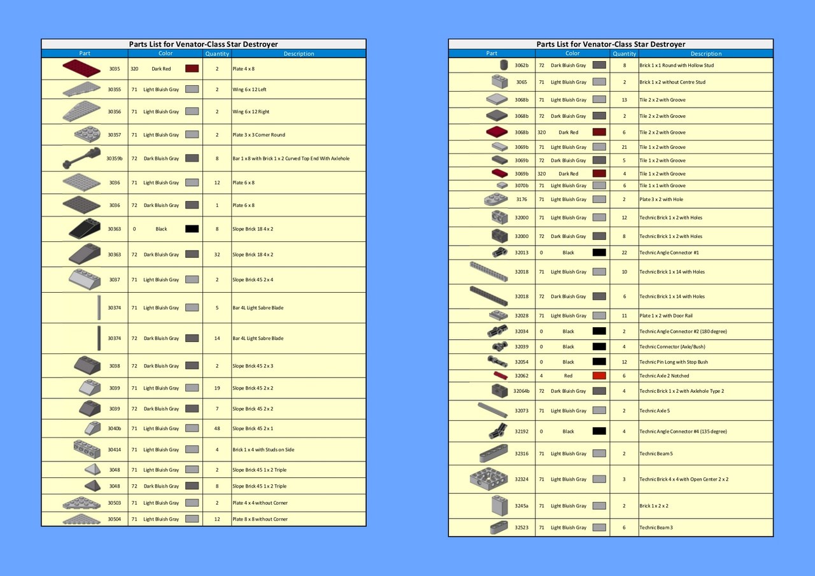Viewport: 815px width, 576px height.
Task: Click quantity '48' for Slope Brick 45 2 x 1
Action: [217, 428]
